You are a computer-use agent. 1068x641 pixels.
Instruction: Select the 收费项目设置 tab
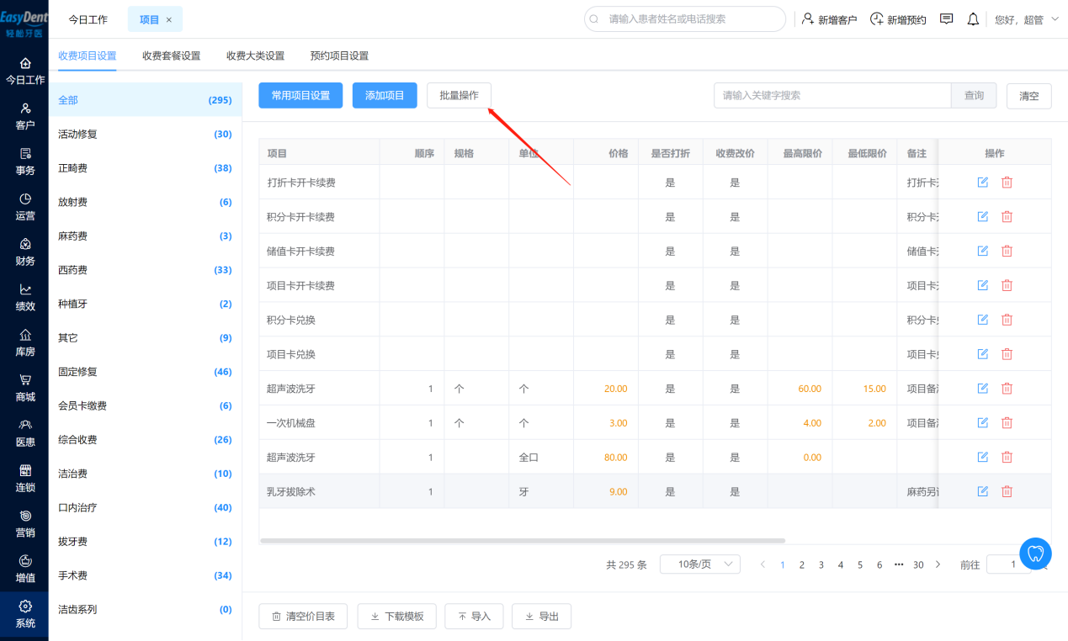[x=88, y=56]
